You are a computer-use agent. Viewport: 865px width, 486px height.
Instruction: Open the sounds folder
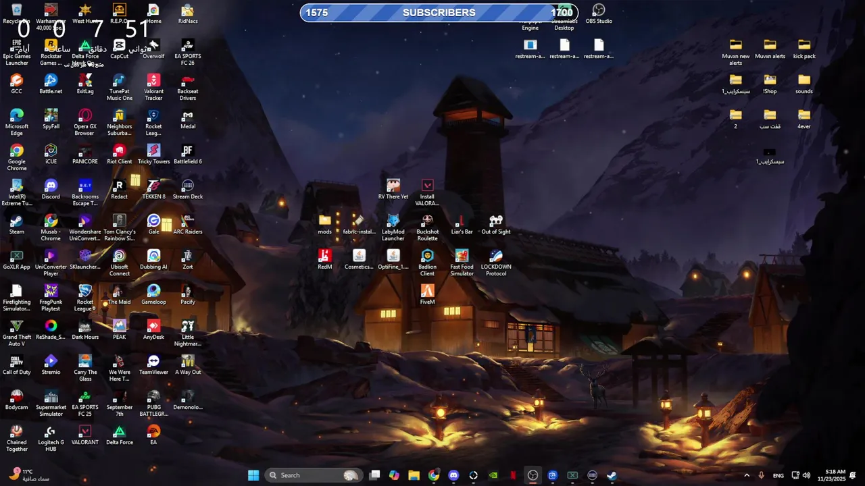(804, 83)
